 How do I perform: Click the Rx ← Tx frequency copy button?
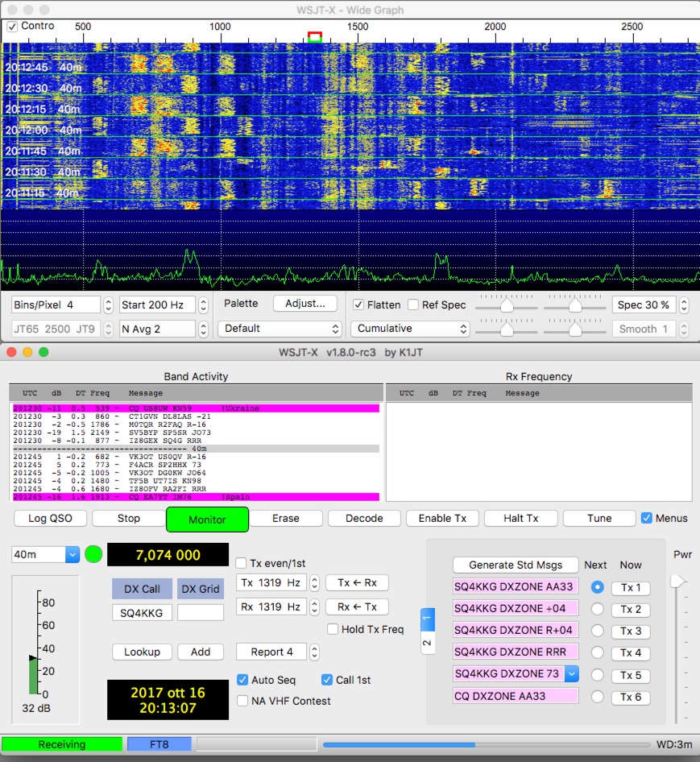[x=357, y=607]
